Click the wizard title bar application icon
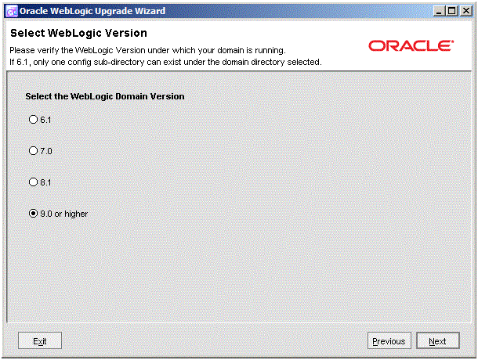Screen dimensions: 478x360 click(12, 11)
